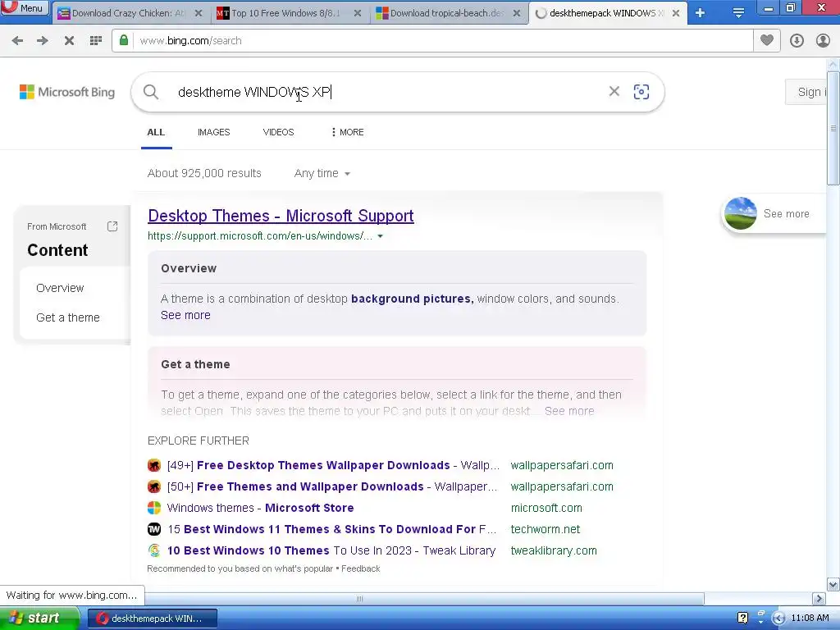Open Speed Dial grid icon
Screen dimensions: 840x630
click(96, 41)
